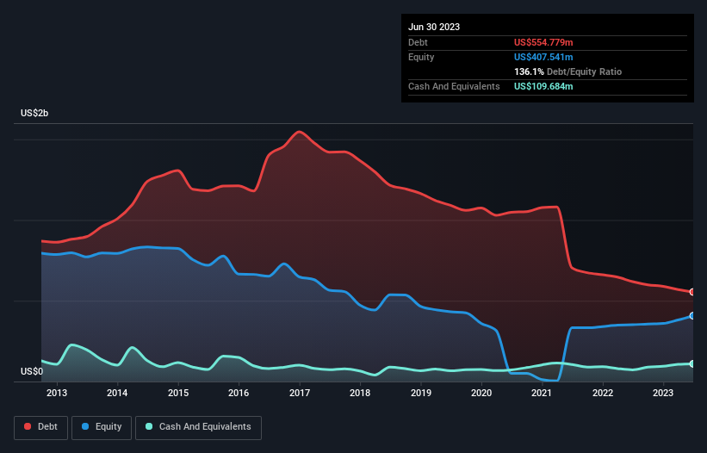Screen dimensions: 707x453
Task: Click the Debt row label in tooltip
Action: coord(418,42)
